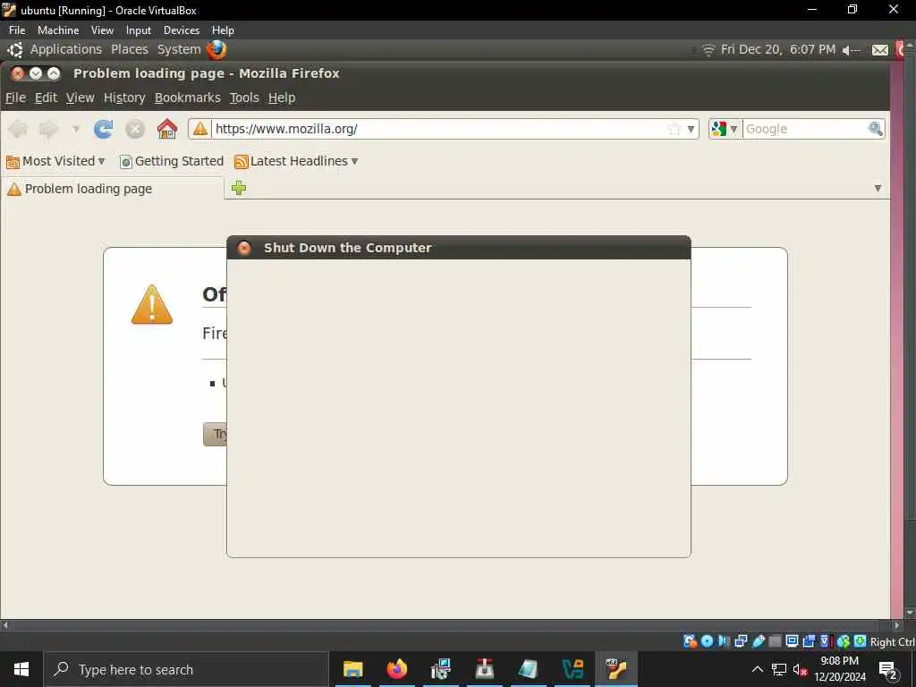Open the Firefox Help menu
The height and width of the screenshot is (687, 916).
point(282,98)
